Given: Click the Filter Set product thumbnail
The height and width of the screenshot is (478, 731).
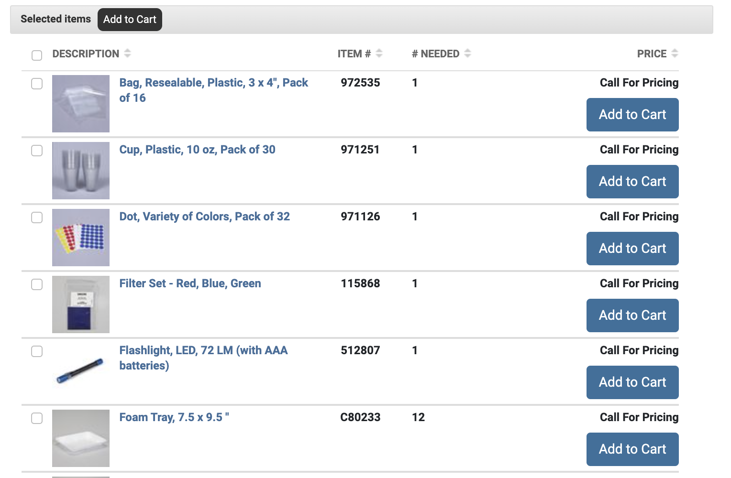Looking at the screenshot, I should tap(80, 304).
